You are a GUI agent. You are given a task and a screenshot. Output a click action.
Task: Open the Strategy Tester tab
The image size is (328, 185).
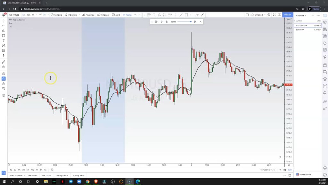(62, 175)
